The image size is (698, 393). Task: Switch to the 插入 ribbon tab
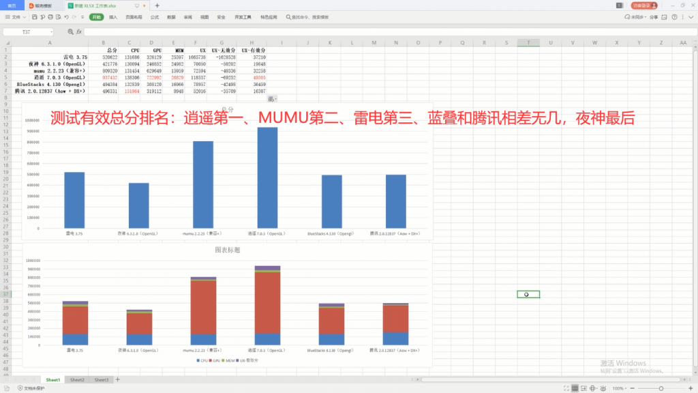(113, 17)
